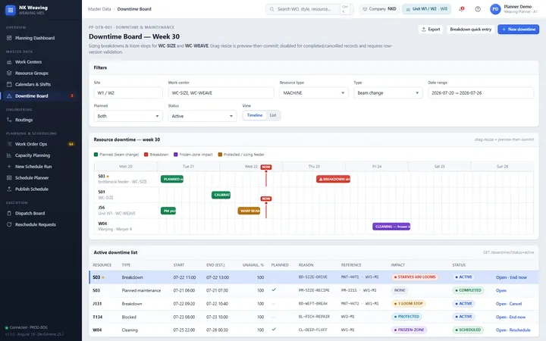Click the FROZEN-ZONE impact badge
546x341 pixels.
[x=409, y=330]
